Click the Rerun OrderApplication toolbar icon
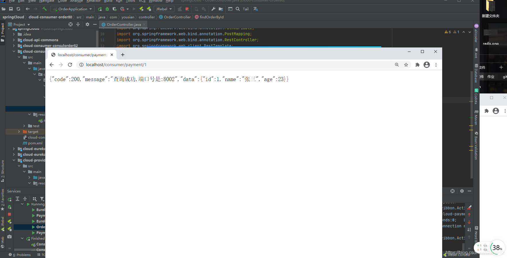The width and height of the screenshot is (507, 258). [100, 9]
